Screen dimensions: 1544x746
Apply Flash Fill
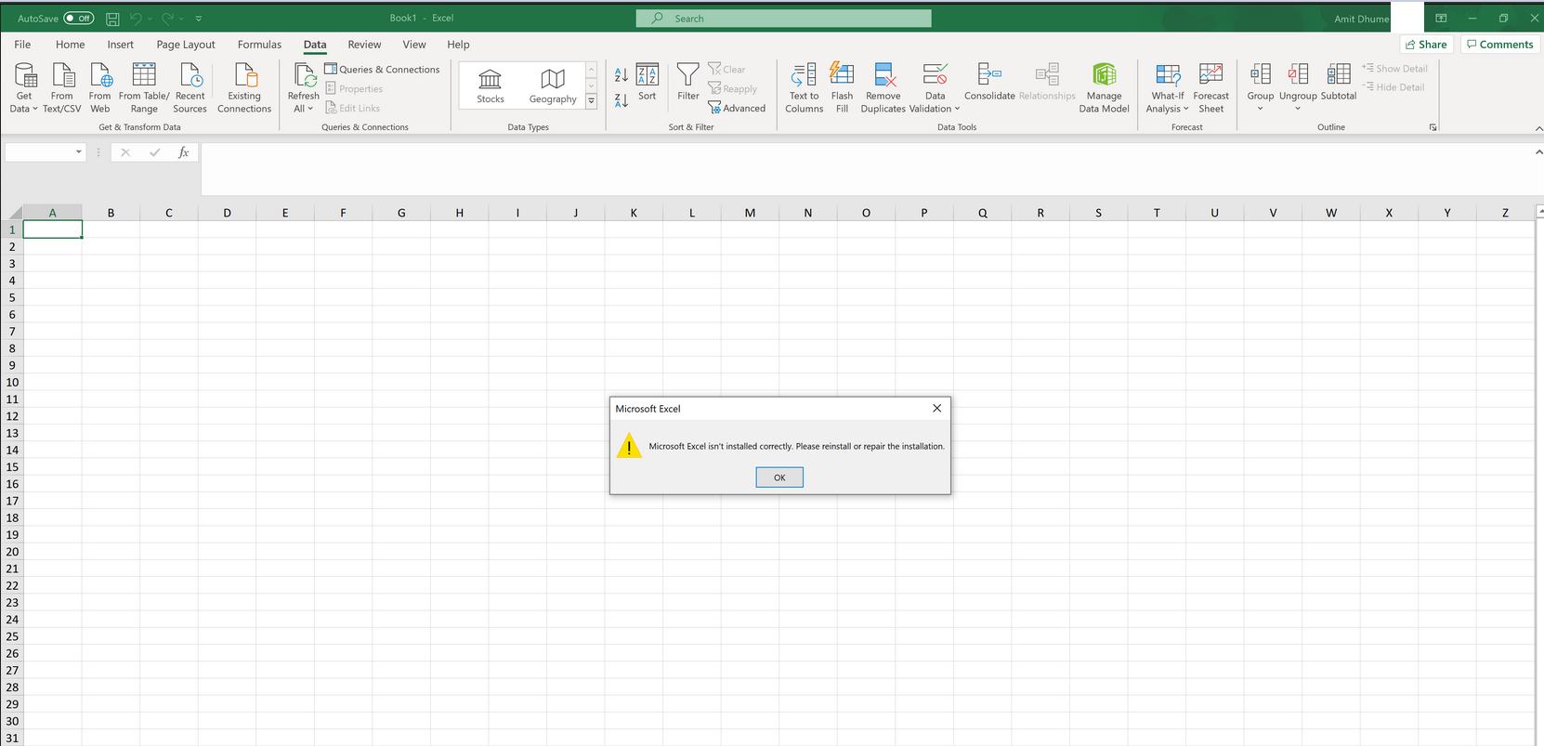tap(843, 87)
